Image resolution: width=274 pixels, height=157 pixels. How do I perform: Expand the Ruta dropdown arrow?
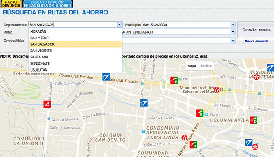tap(233, 32)
